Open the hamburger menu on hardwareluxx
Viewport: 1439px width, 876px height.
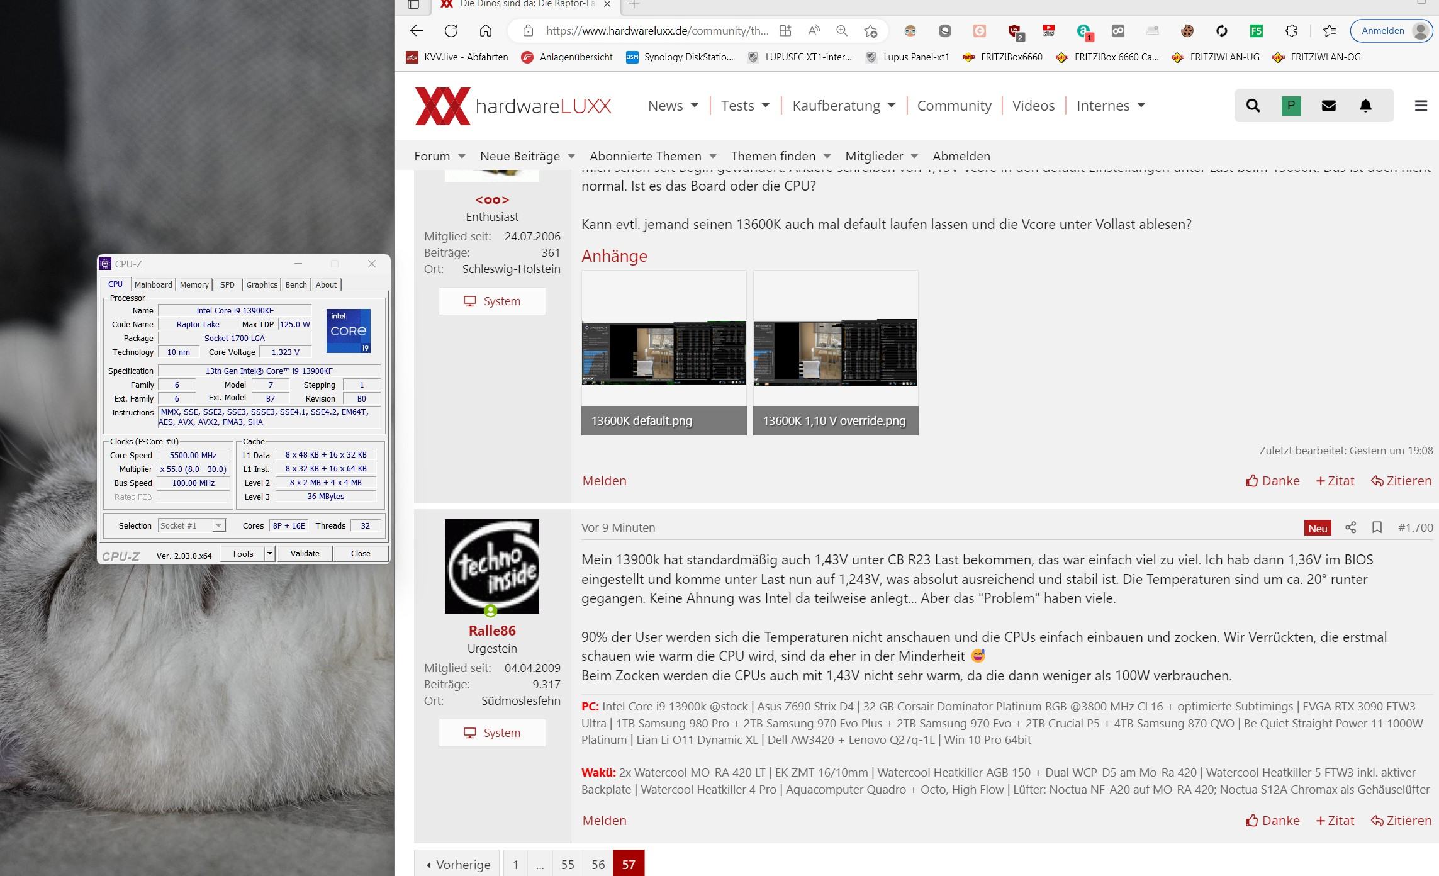tap(1421, 106)
